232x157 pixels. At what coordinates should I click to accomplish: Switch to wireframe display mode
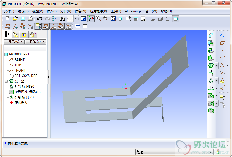pyautogui.click(x=153, y=19)
